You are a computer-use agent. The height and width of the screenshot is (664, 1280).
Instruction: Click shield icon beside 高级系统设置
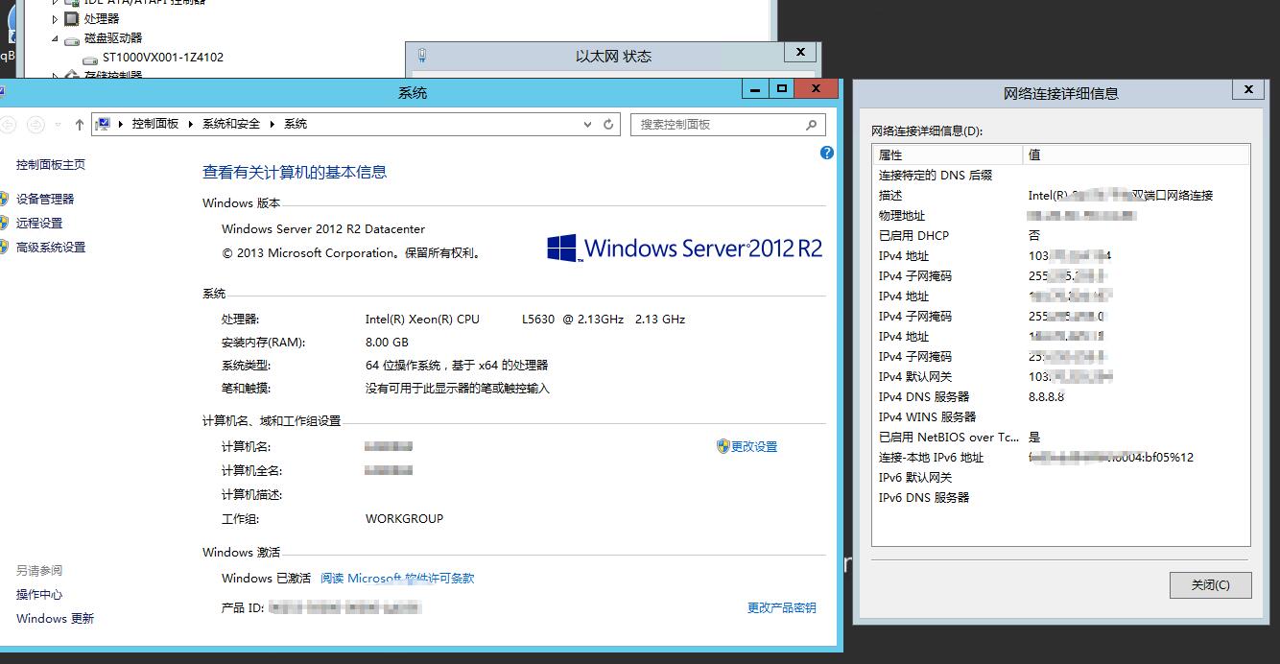(x=4, y=247)
